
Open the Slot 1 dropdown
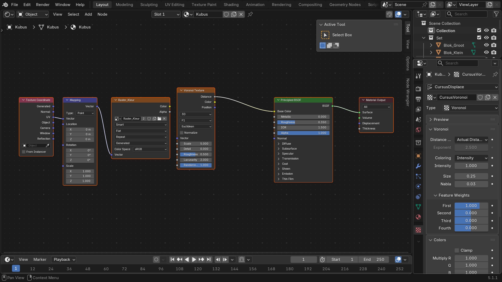tap(166, 14)
